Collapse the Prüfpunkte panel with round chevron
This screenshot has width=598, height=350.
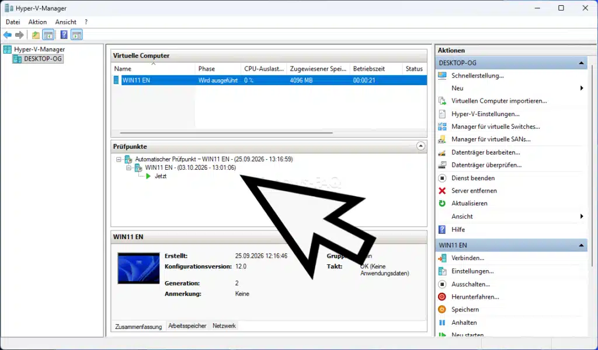(420, 146)
